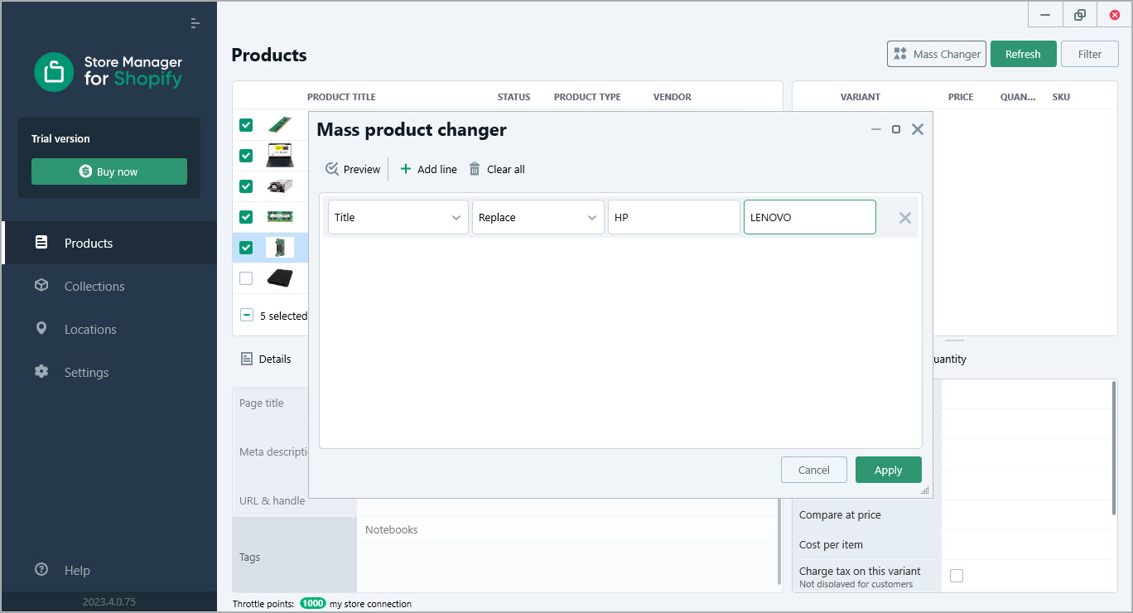This screenshot has height=613, width=1133.
Task: Enable Charge tax on this variant checkbox
Action: 957,576
